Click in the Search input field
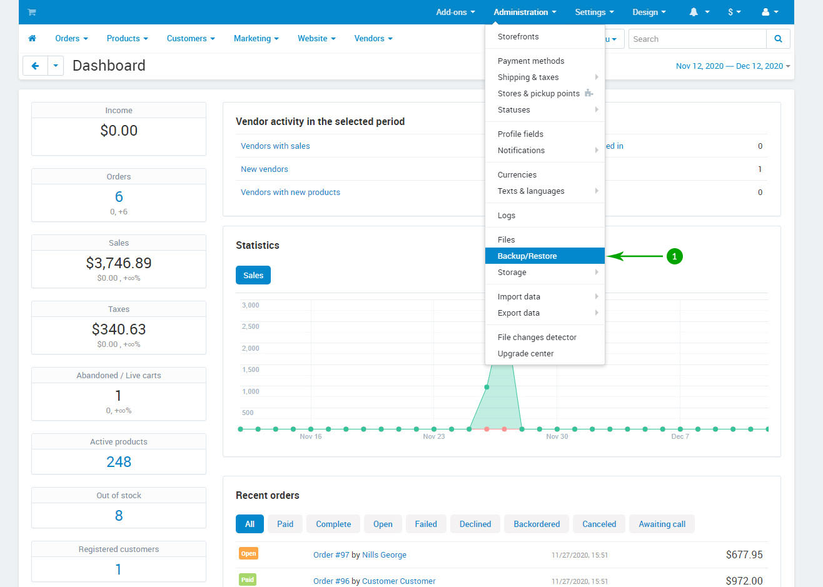The image size is (823, 587). 697,39
